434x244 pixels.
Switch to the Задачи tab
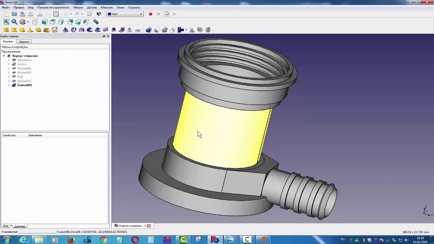click(24, 41)
